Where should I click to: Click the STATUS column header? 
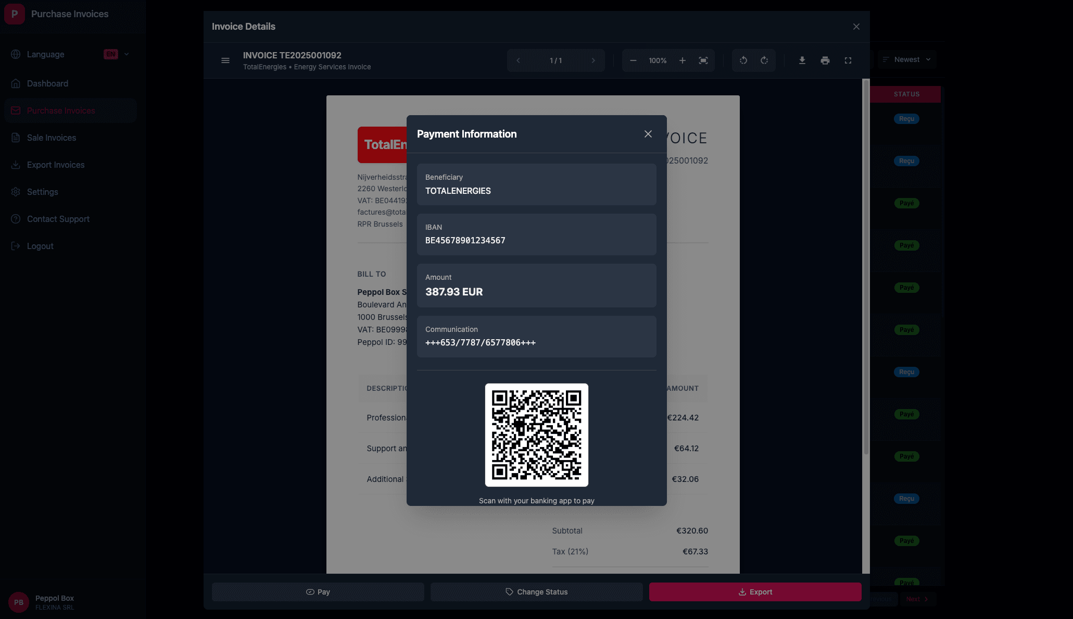pyautogui.click(x=906, y=94)
